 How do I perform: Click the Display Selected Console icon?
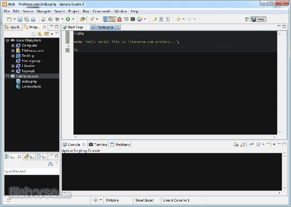click(258, 144)
